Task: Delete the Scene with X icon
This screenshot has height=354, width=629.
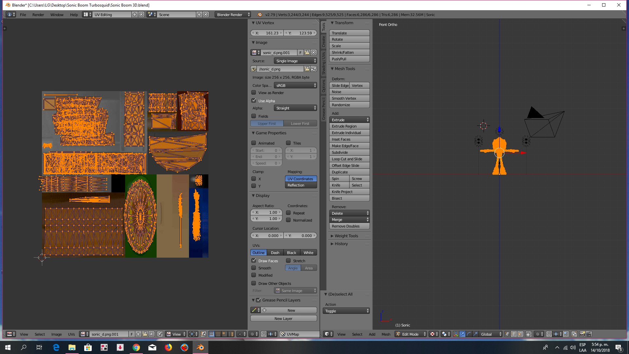Action: point(206,14)
